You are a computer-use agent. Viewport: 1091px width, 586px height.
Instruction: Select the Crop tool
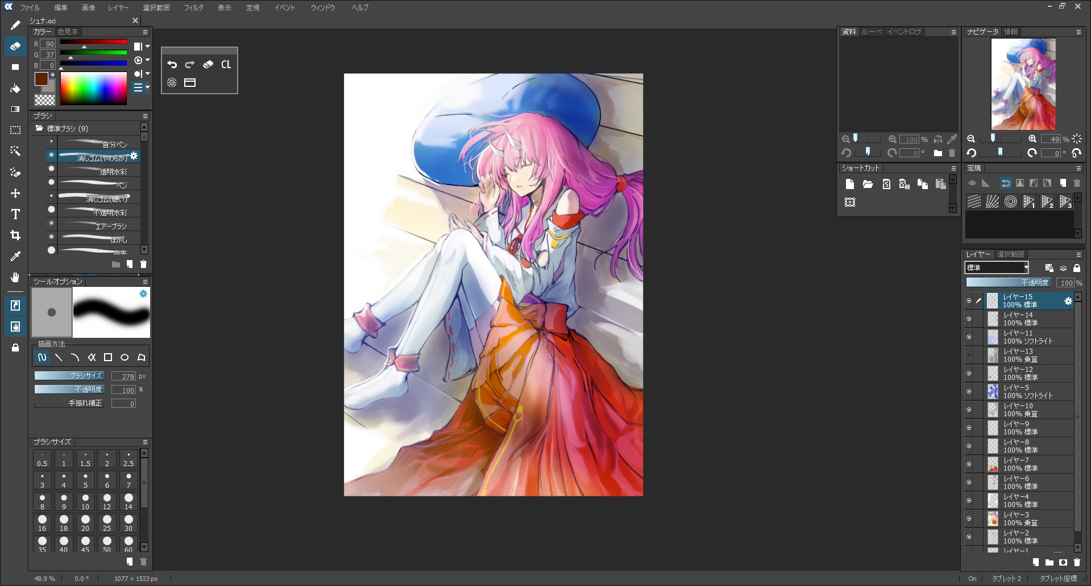coord(15,235)
